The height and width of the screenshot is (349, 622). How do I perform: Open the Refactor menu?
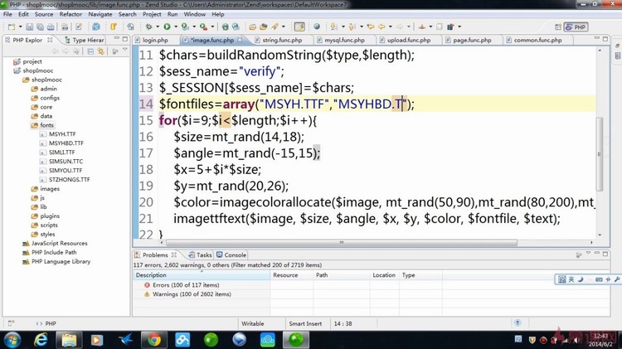[x=70, y=14]
